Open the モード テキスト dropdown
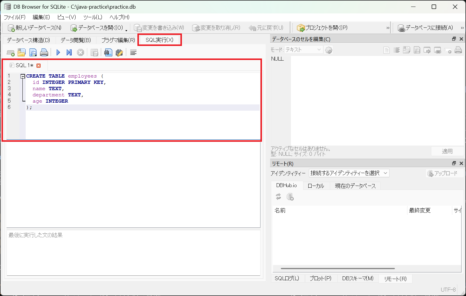 point(303,50)
